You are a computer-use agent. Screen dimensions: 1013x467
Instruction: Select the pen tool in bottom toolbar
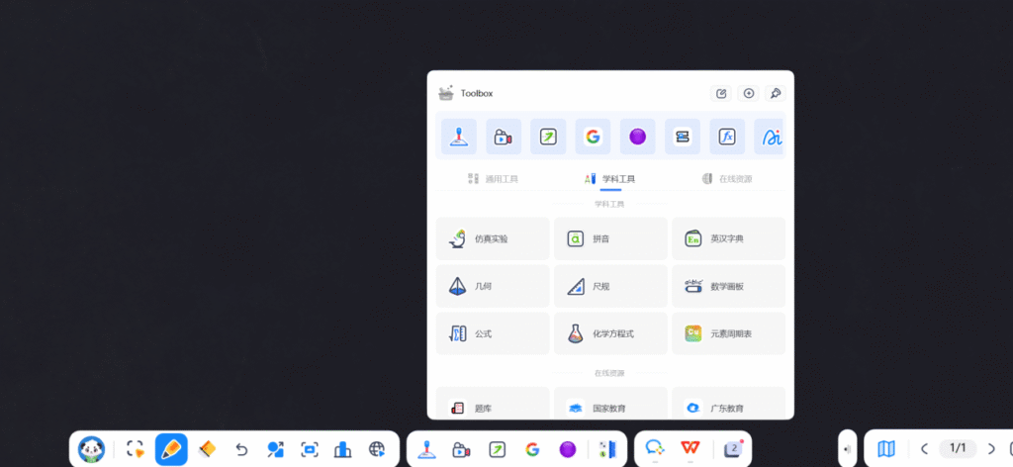click(171, 449)
